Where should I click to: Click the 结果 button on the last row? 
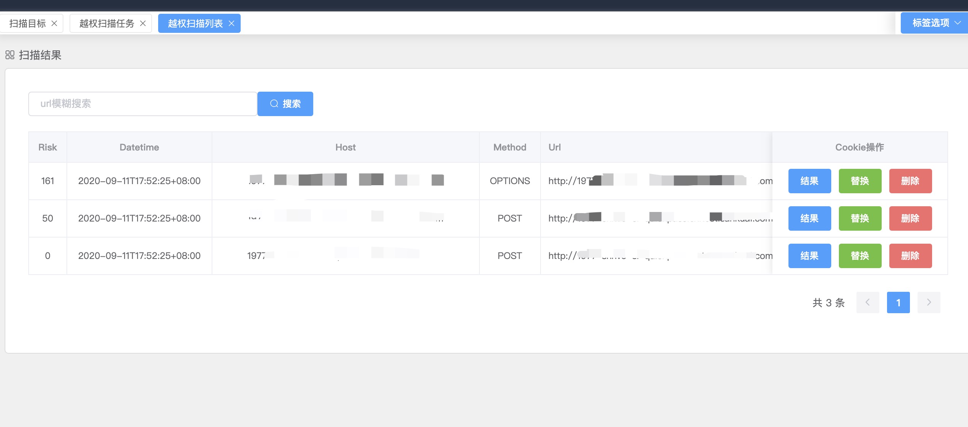[x=809, y=256]
